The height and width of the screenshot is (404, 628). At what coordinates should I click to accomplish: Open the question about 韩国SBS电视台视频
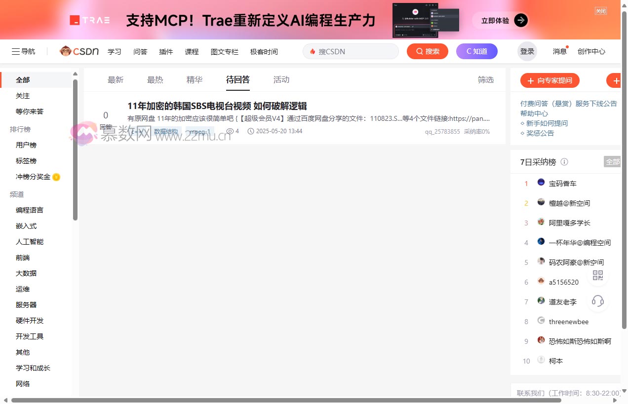(x=217, y=106)
